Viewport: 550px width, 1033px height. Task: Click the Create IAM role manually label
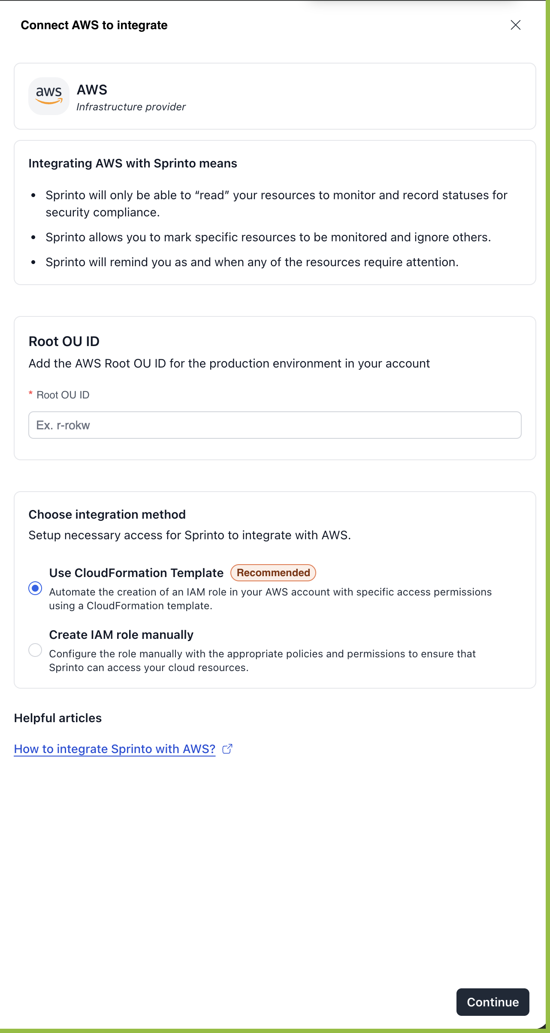(x=121, y=635)
